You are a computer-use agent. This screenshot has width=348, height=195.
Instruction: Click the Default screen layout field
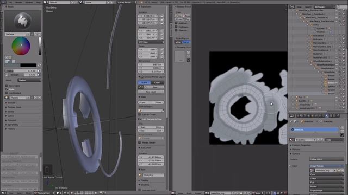click(59, 2)
